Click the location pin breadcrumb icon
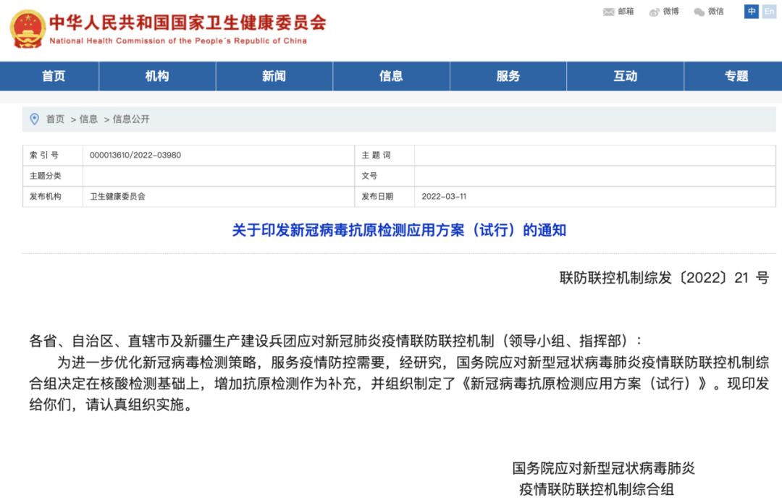Screen dimensions: 782x500 point(34,119)
